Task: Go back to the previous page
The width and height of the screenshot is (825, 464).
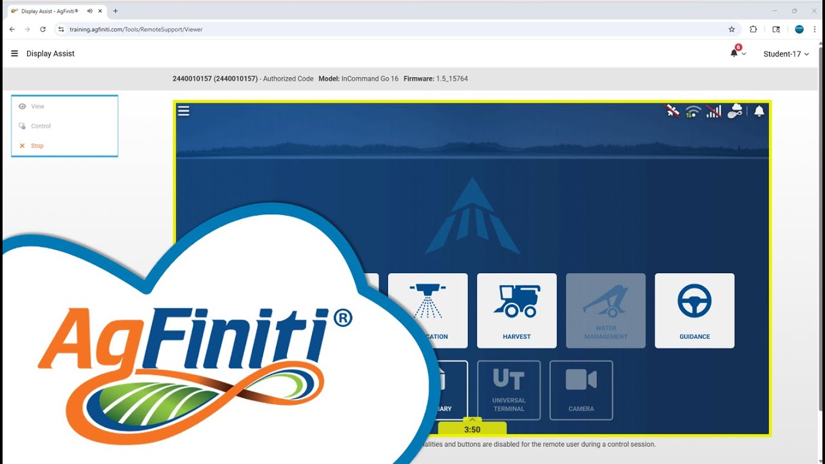Action: coord(12,29)
